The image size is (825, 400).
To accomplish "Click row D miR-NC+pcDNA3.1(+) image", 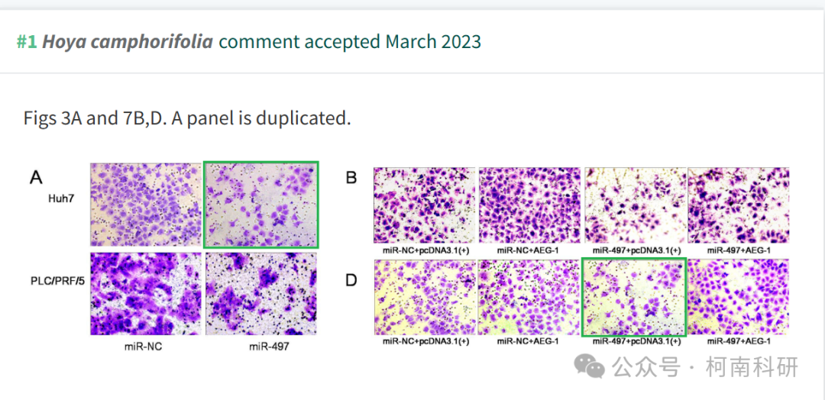I will pos(425,297).
